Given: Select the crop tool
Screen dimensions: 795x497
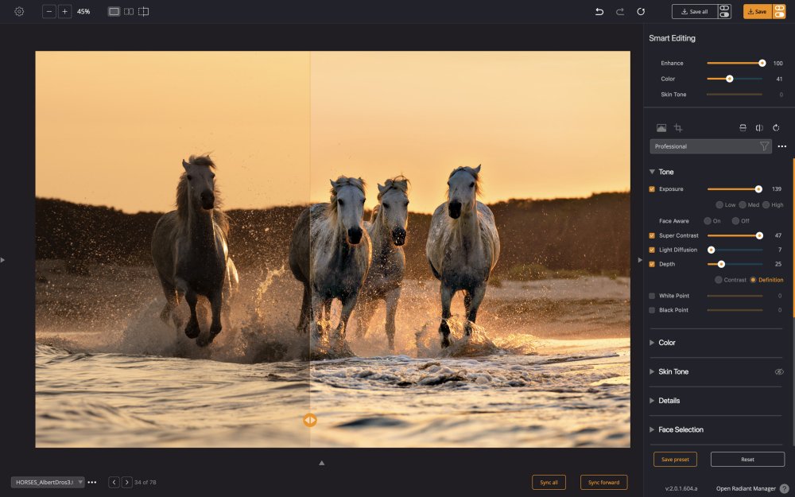Looking at the screenshot, I should coord(678,128).
